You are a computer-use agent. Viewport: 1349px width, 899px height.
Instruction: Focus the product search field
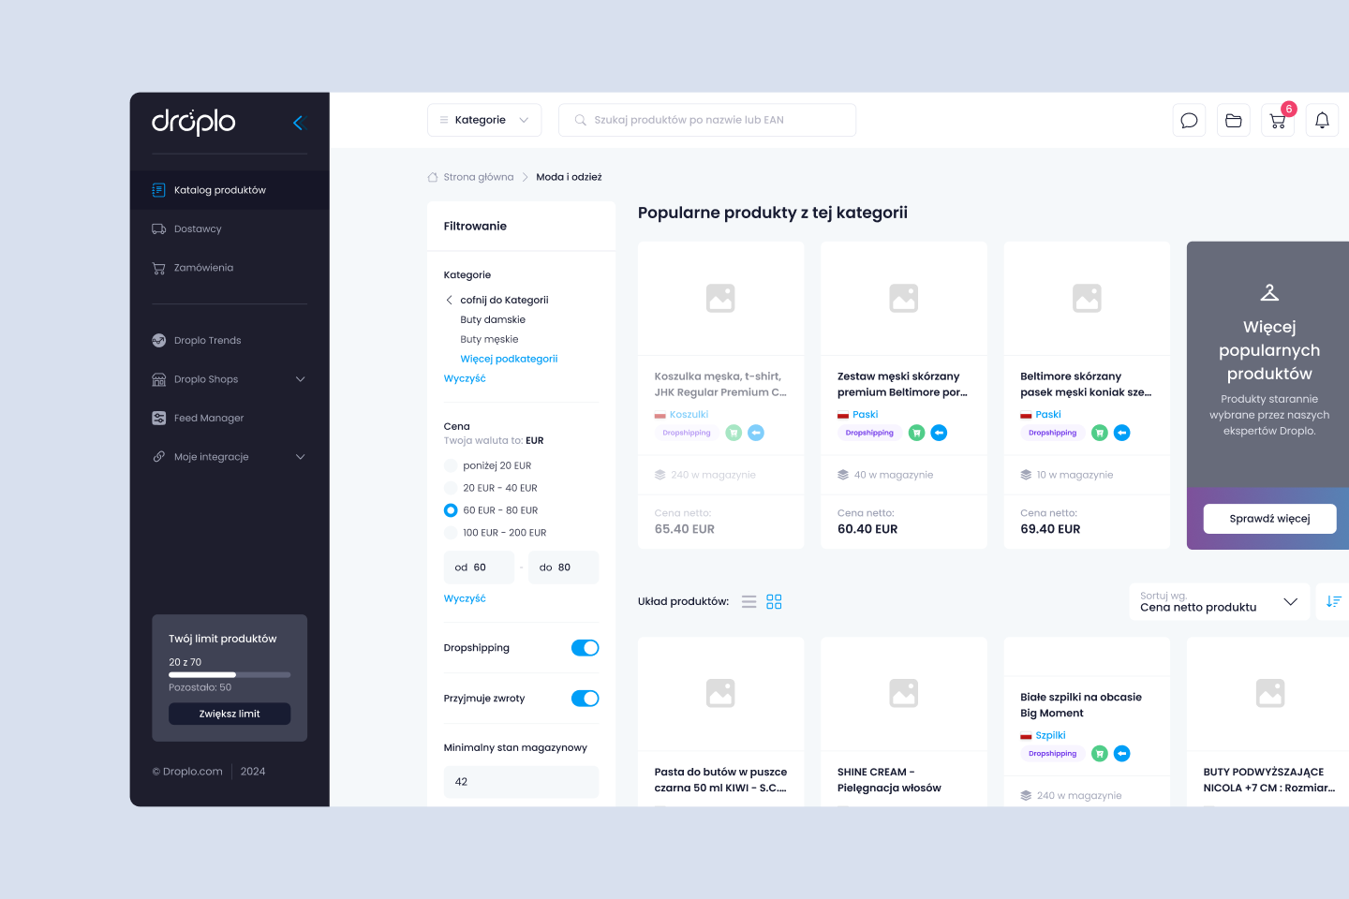pyautogui.click(x=707, y=120)
